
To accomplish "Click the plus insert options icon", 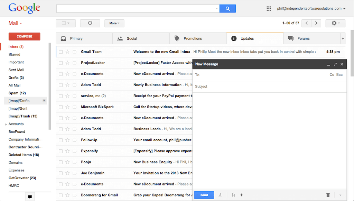I will tap(242, 195).
